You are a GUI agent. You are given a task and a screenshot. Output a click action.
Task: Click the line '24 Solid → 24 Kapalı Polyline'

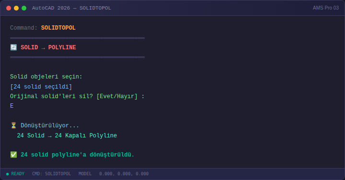(67, 135)
